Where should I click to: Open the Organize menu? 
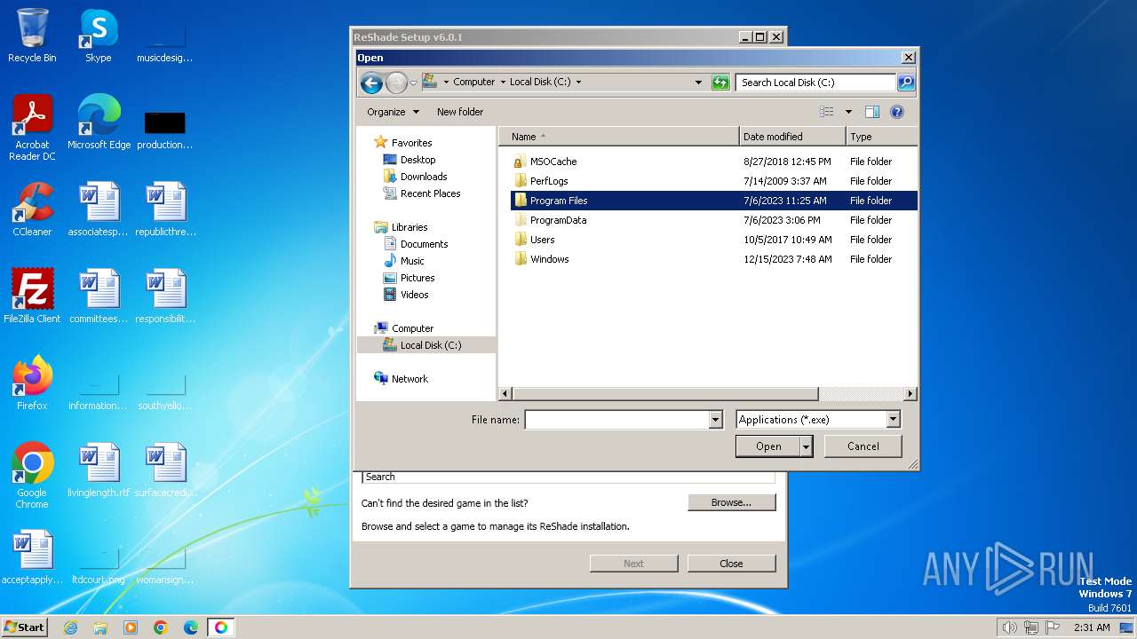point(393,112)
